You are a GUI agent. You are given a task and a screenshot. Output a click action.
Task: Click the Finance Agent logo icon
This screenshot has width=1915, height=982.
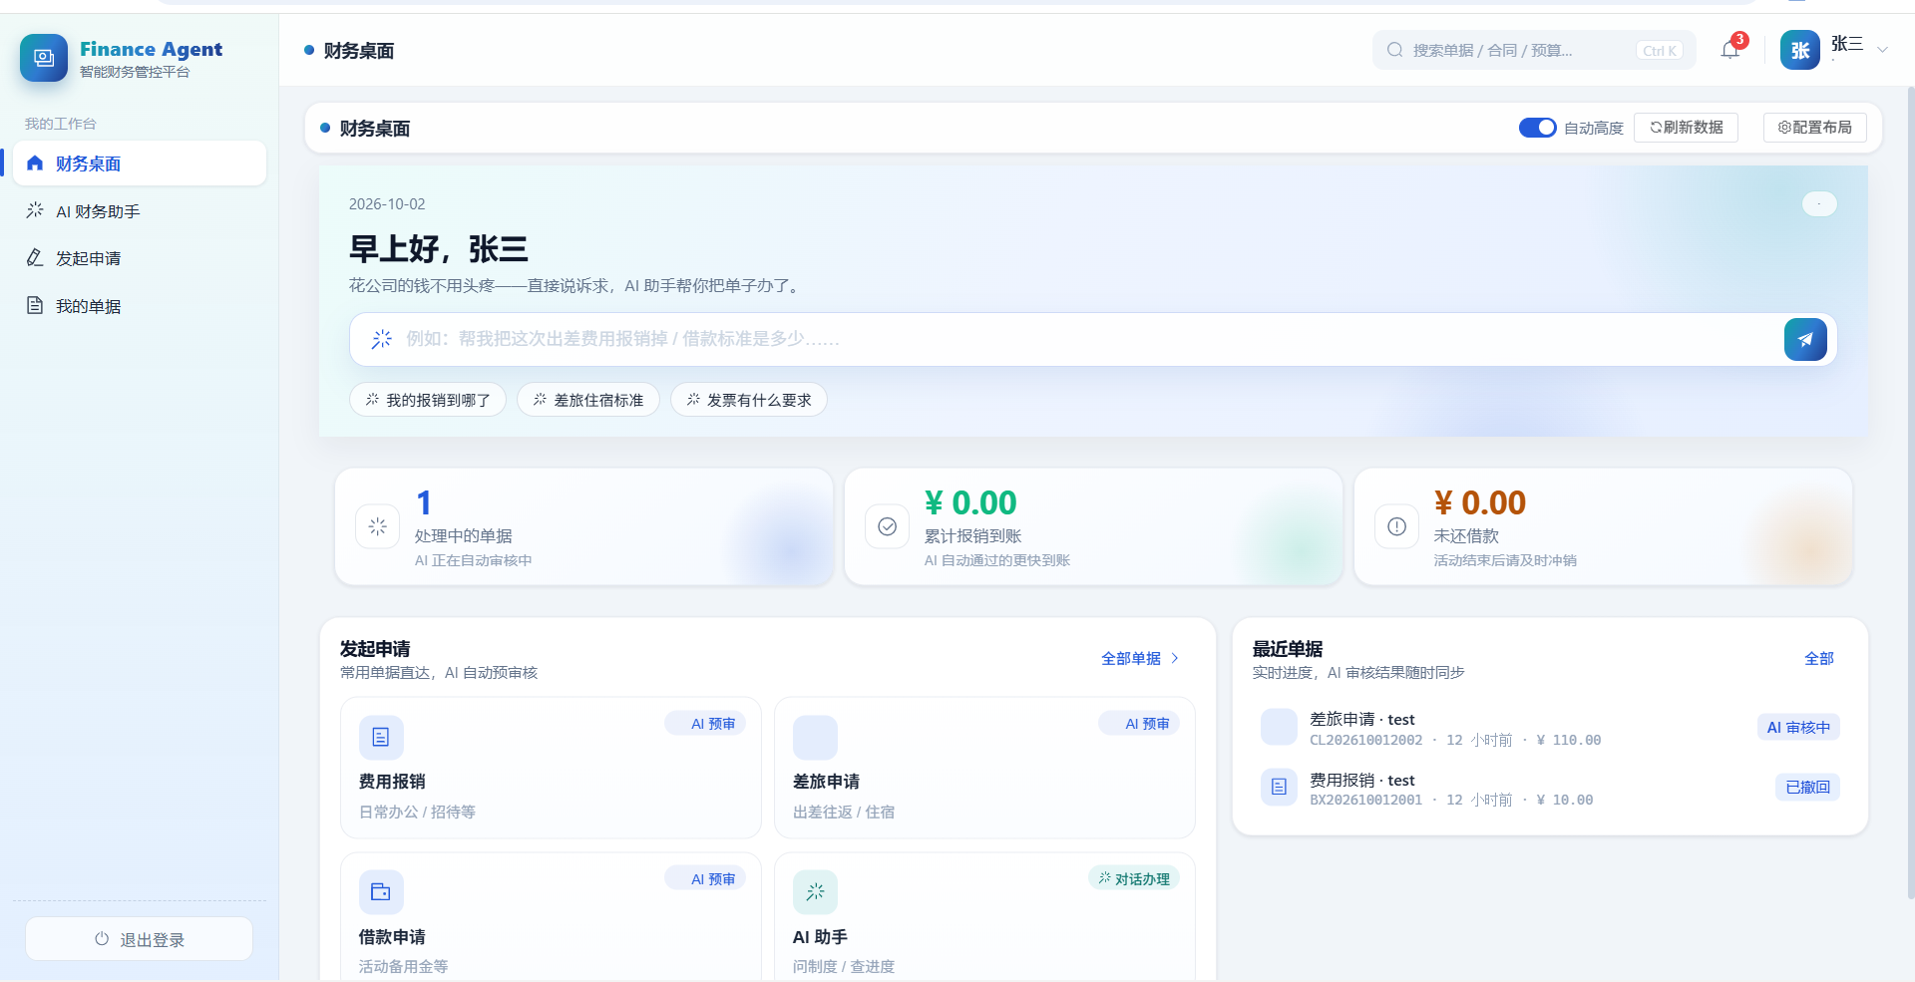[44, 58]
